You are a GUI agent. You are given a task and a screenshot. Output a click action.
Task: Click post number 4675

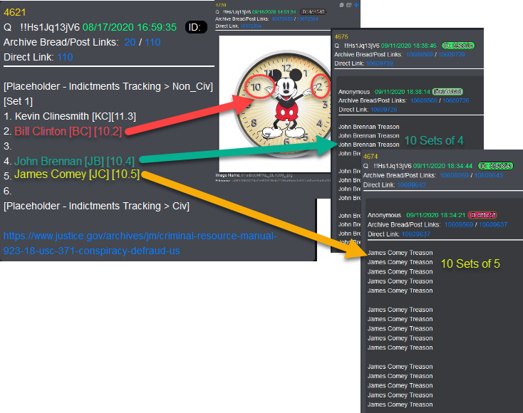[341, 36]
